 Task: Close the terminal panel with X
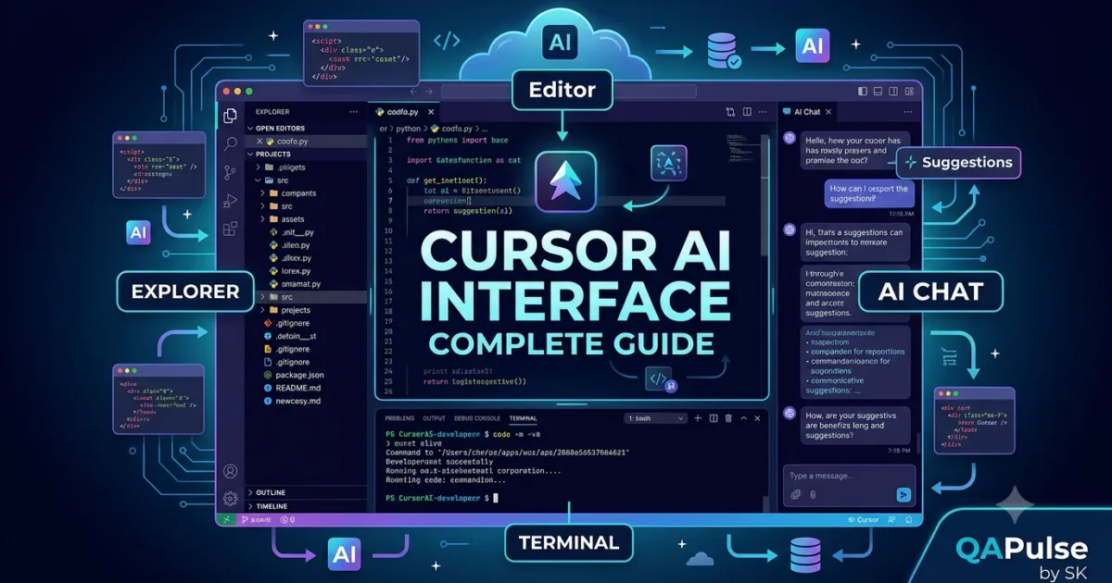757,418
